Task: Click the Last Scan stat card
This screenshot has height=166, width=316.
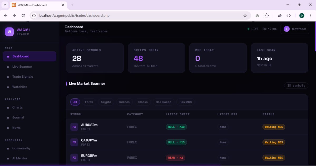Action: point(279,58)
